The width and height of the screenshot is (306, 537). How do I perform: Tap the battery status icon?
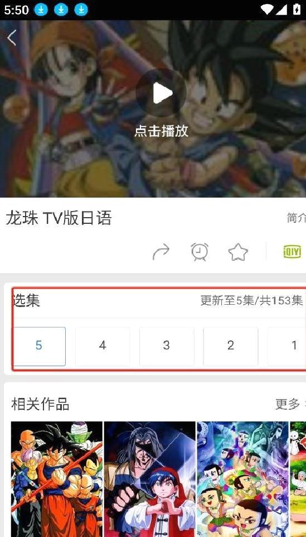tap(296, 10)
